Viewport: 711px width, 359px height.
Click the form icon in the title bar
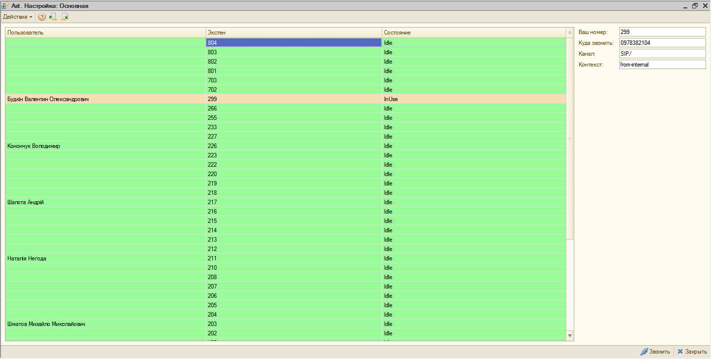point(5,5)
